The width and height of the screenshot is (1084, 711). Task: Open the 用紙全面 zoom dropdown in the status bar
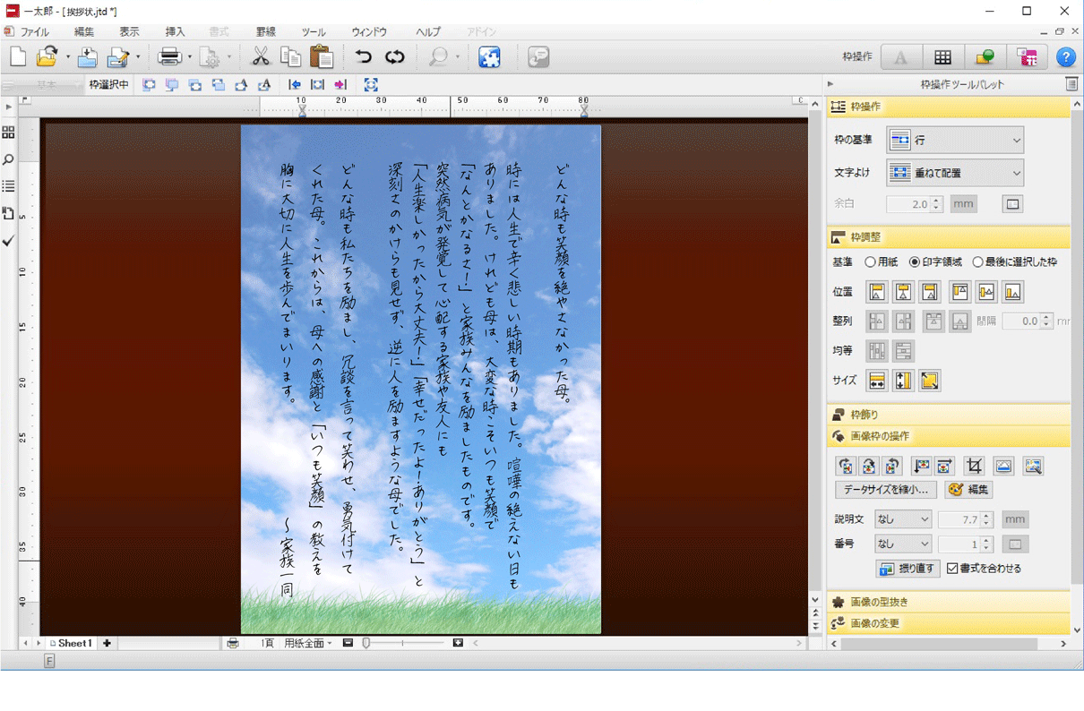(x=308, y=643)
